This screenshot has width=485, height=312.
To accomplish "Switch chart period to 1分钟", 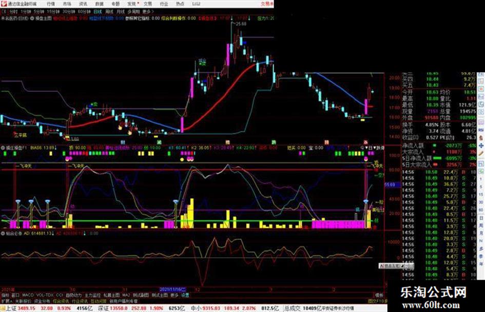I will pyautogui.click(x=26, y=11).
